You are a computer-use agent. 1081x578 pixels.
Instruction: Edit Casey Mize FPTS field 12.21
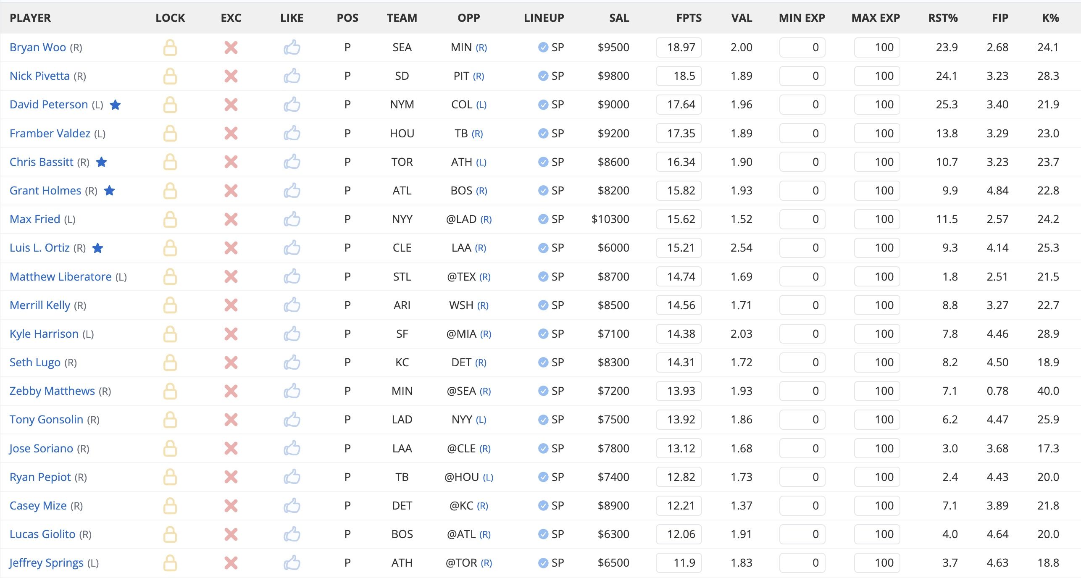click(679, 506)
